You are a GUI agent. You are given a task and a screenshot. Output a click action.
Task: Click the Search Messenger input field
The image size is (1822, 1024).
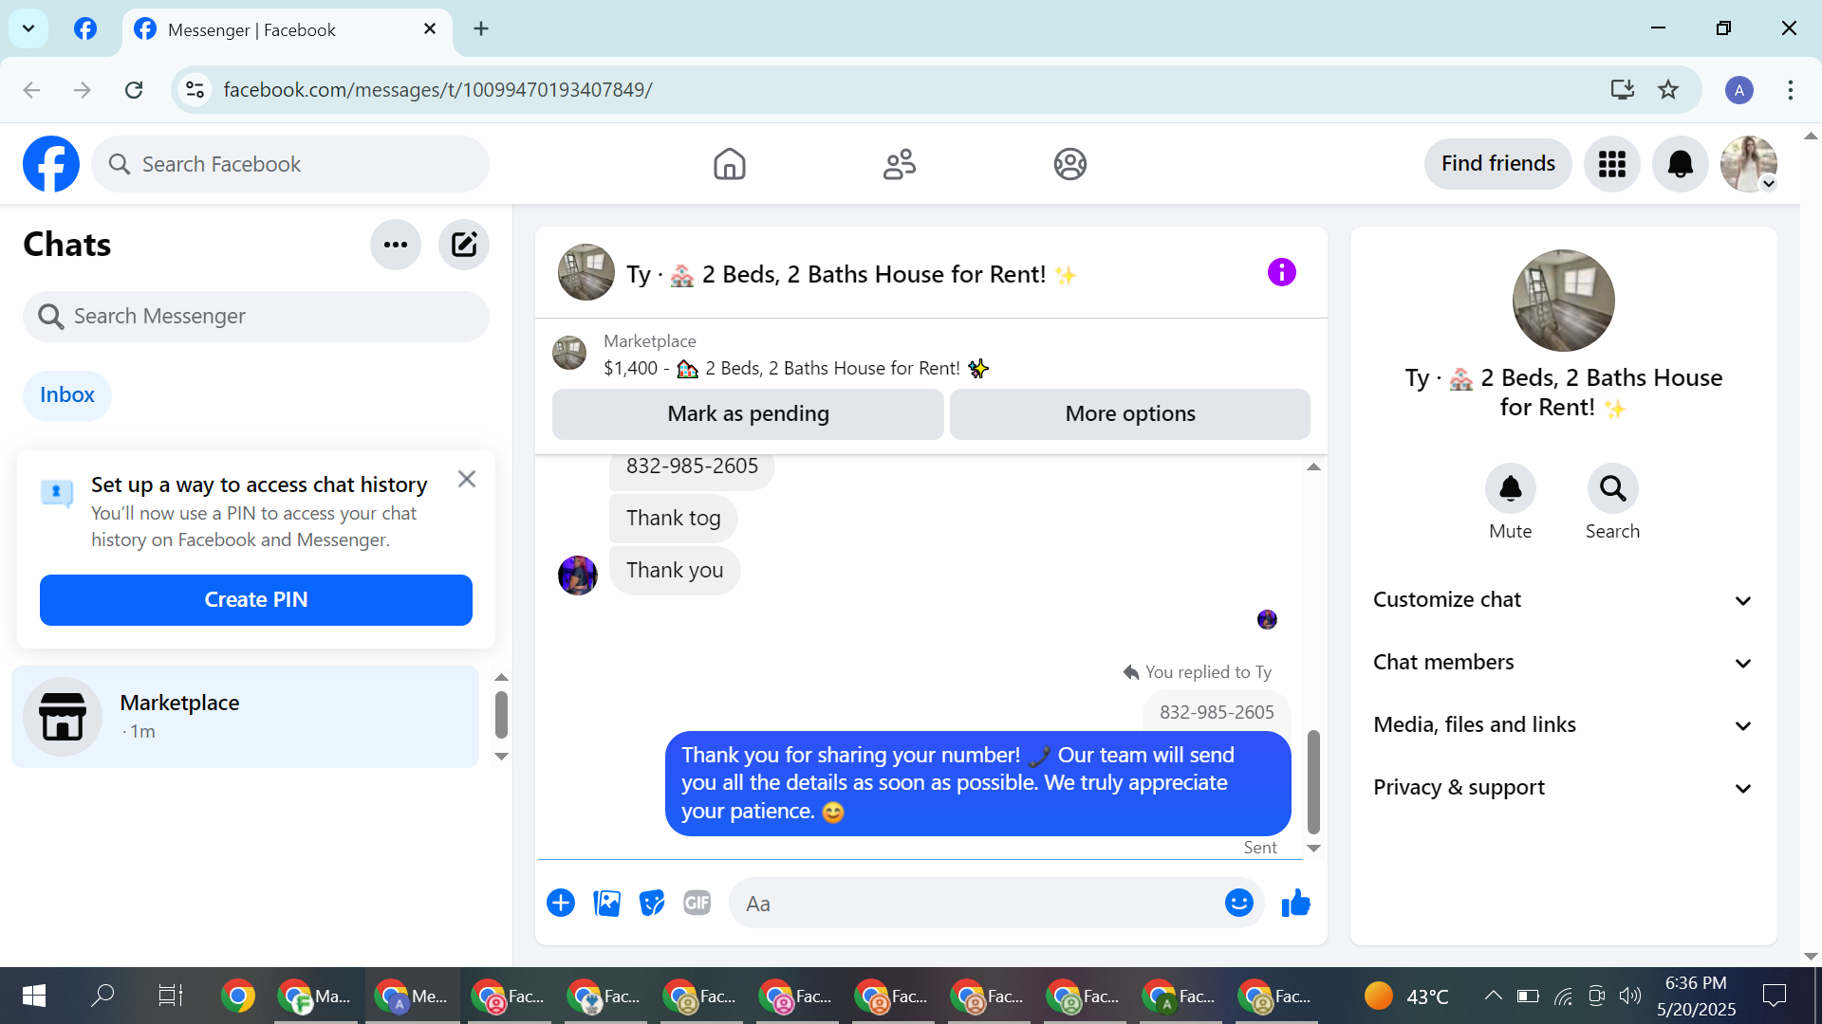256,317
